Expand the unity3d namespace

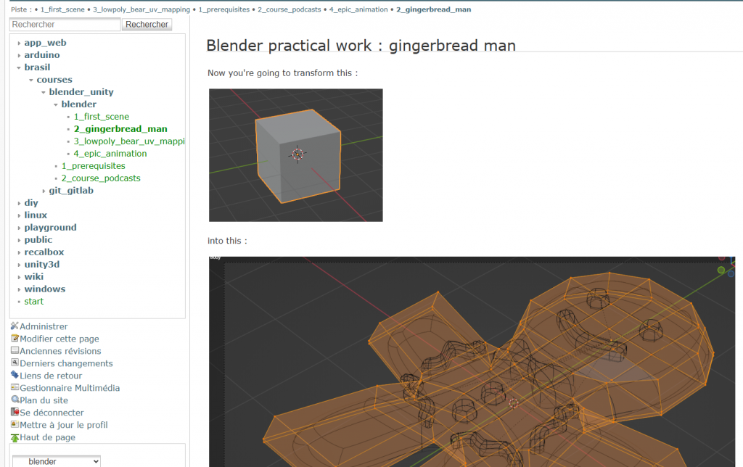tap(19, 265)
